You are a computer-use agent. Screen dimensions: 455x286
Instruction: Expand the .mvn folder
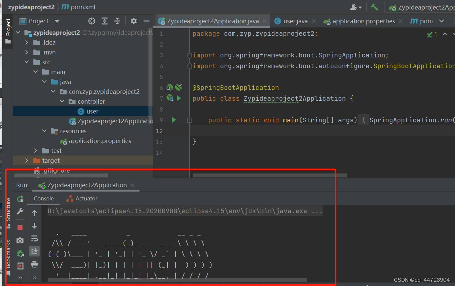pyautogui.click(x=27, y=52)
